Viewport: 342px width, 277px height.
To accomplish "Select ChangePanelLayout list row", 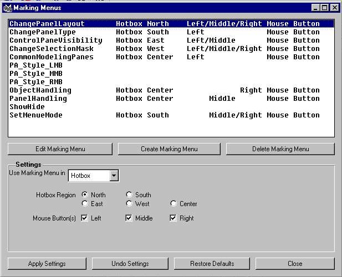I will 171,23.
